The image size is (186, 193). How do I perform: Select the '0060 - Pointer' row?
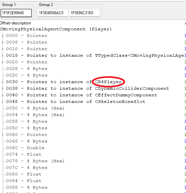coord(27,135)
